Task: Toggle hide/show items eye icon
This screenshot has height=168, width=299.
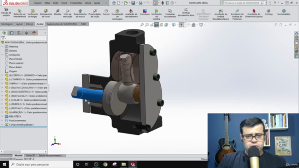Action: [181, 25]
